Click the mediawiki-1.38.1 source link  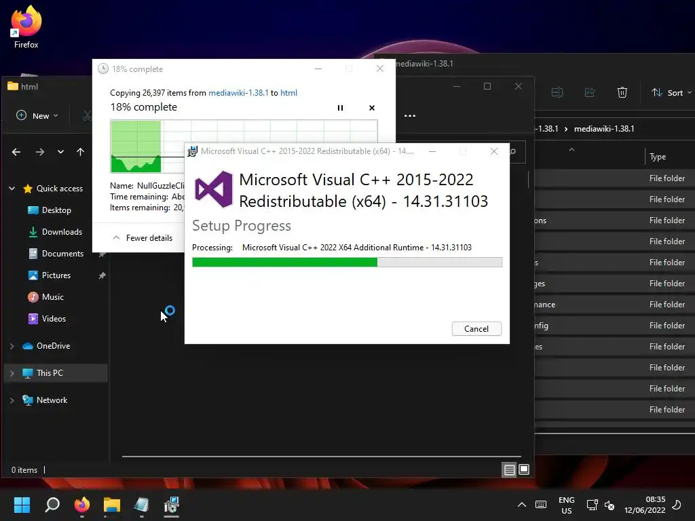[x=238, y=93]
